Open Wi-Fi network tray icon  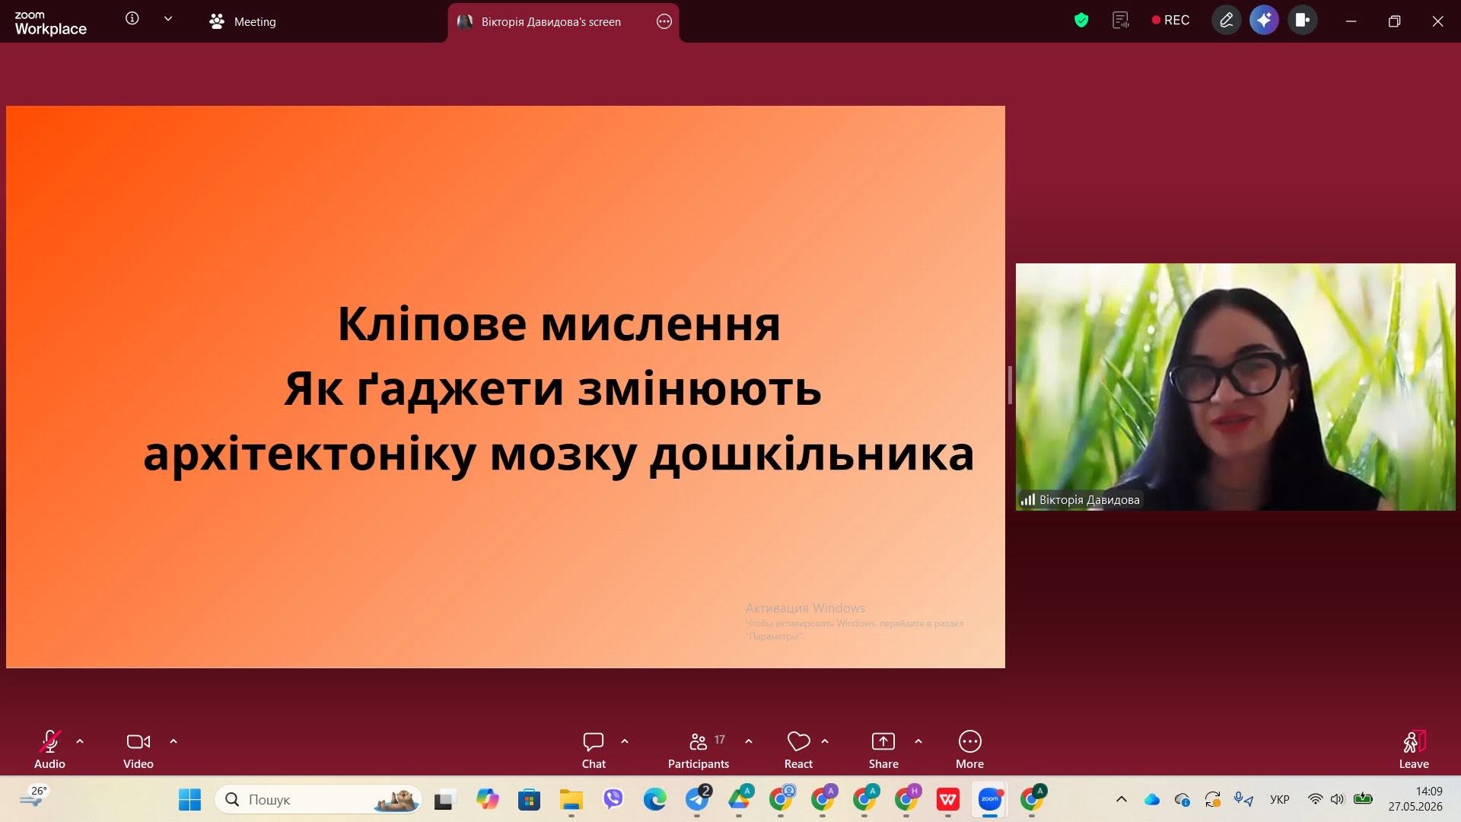tap(1315, 800)
